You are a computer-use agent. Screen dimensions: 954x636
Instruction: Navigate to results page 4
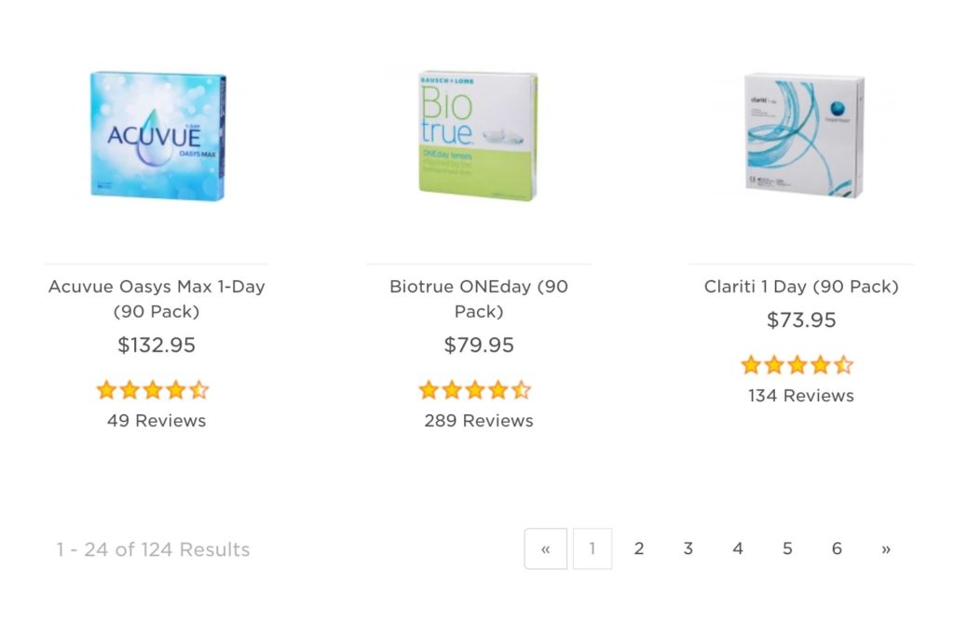[x=738, y=548]
